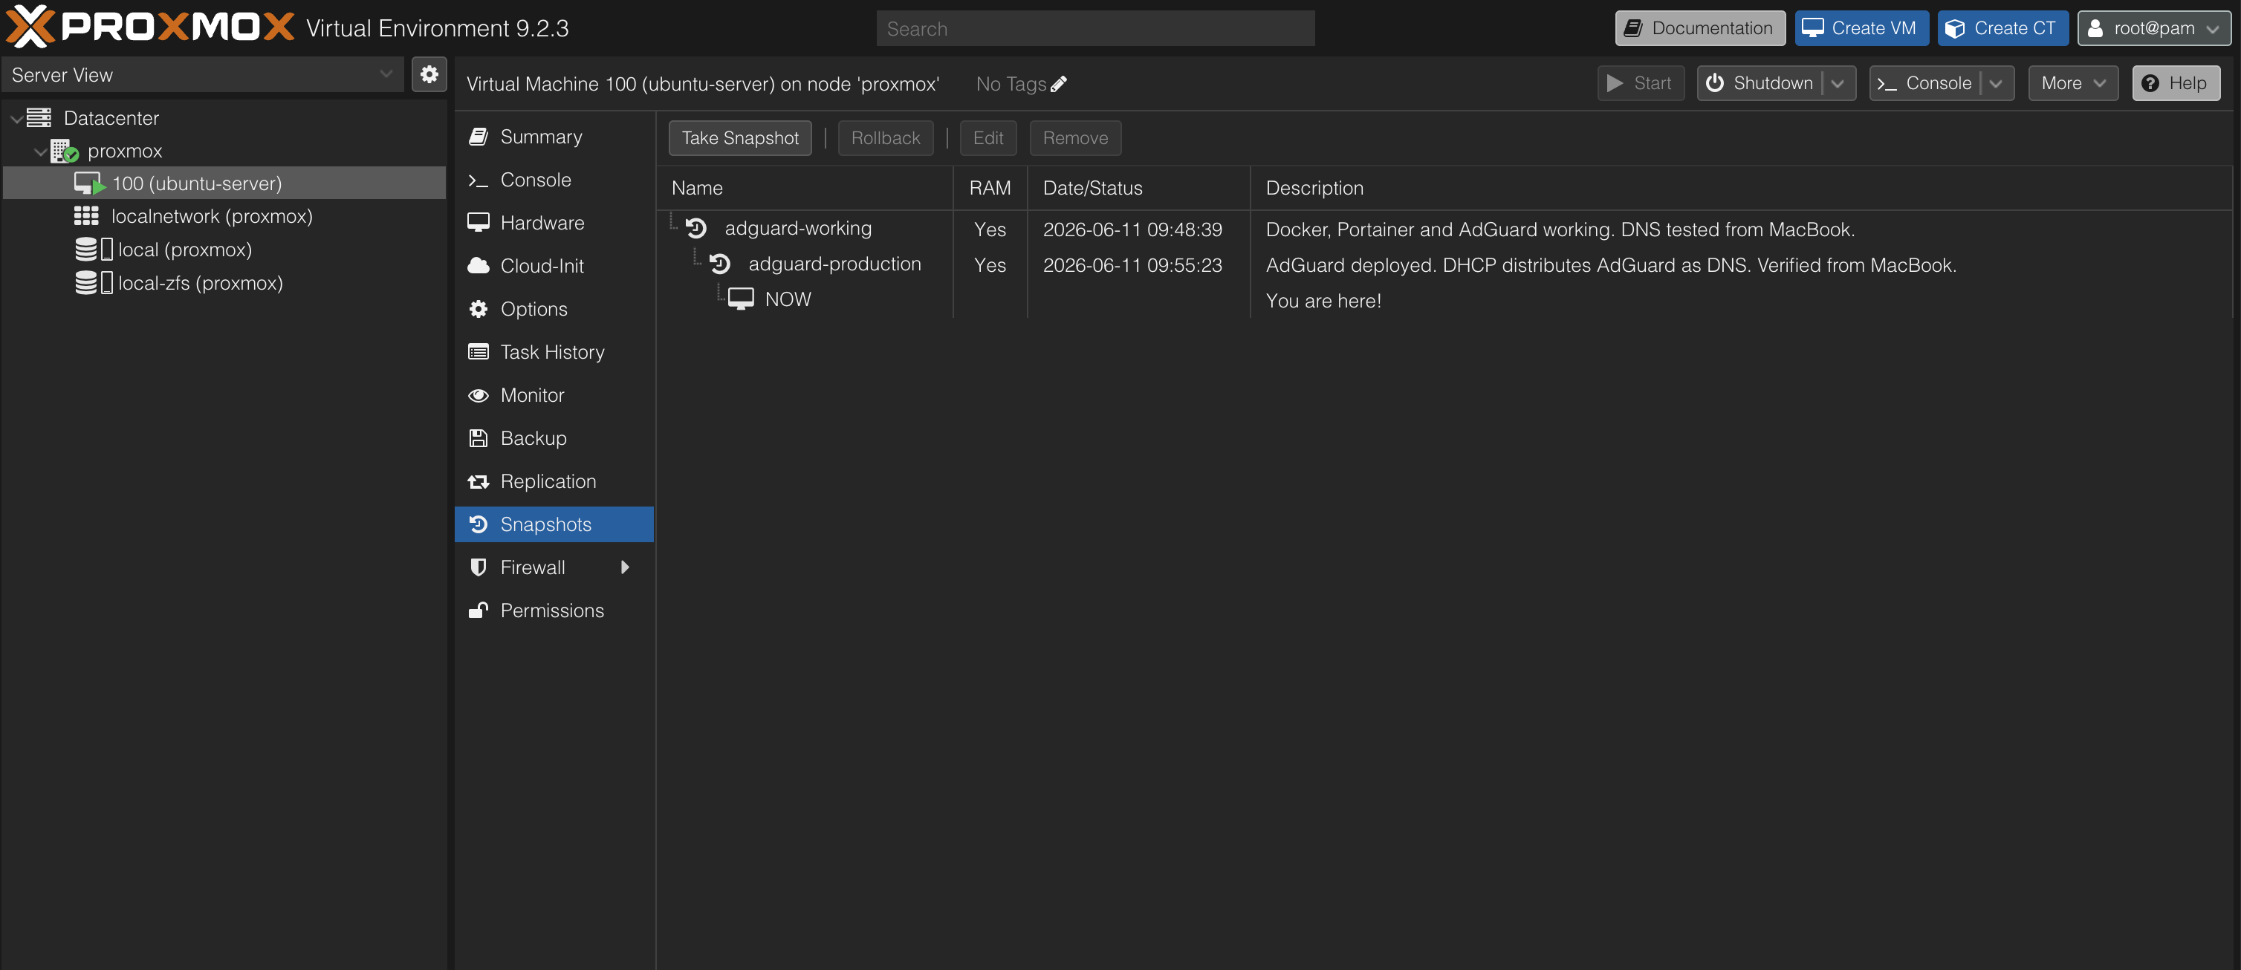This screenshot has height=970, width=2241.
Task: Click the Console prompt icon in the sidebar
Action: pyautogui.click(x=479, y=180)
